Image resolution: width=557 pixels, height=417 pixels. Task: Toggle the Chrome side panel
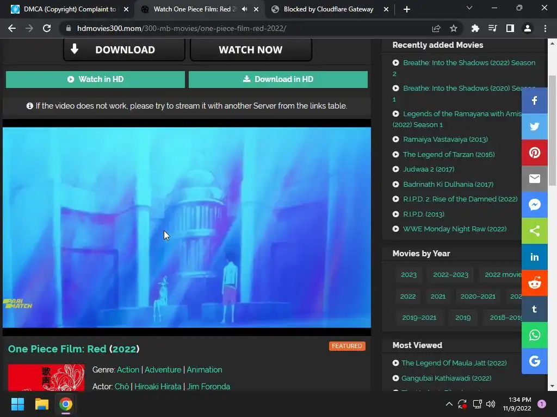[x=510, y=28]
